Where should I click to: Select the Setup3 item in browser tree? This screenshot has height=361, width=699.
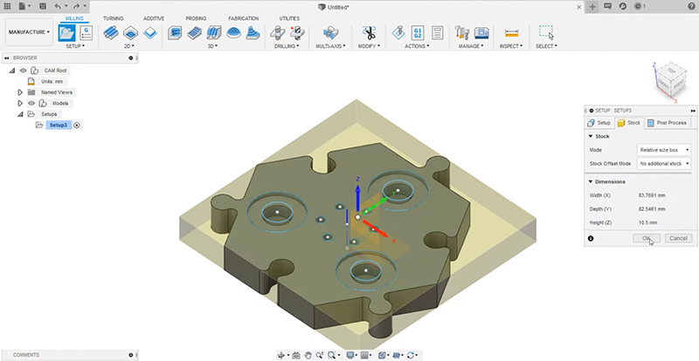pyautogui.click(x=59, y=126)
